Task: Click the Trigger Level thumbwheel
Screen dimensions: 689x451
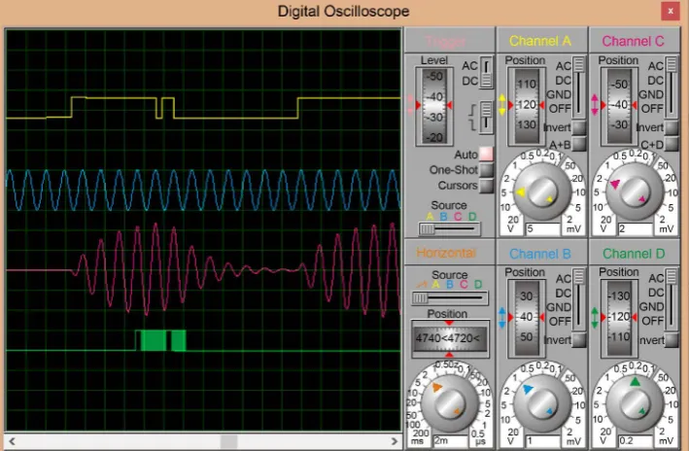Action: [434, 106]
